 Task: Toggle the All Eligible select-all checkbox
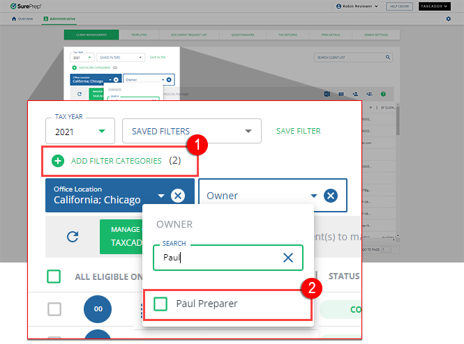[x=54, y=276]
